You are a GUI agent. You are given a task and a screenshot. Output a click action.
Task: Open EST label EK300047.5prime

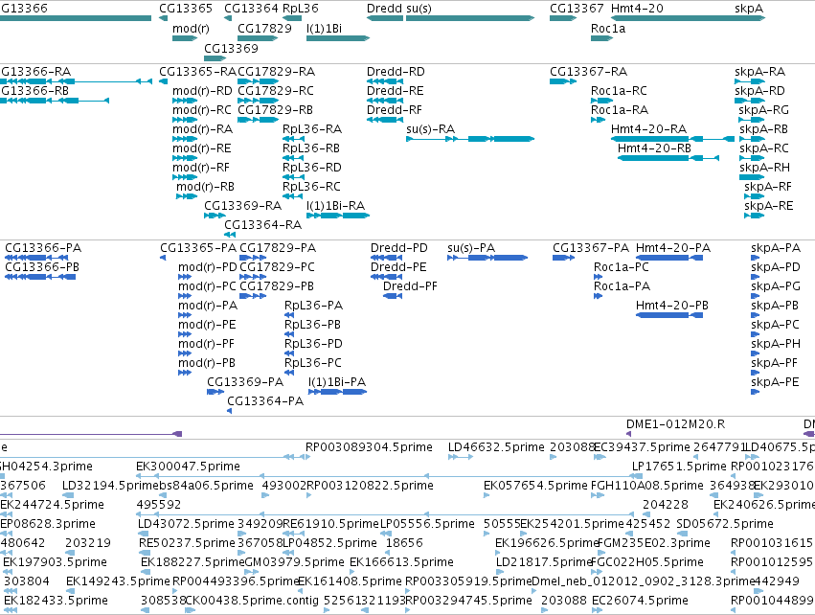coord(188,467)
